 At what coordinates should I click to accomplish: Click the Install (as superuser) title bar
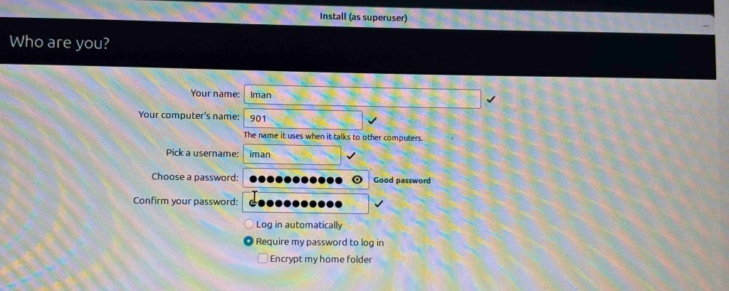tap(363, 18)
